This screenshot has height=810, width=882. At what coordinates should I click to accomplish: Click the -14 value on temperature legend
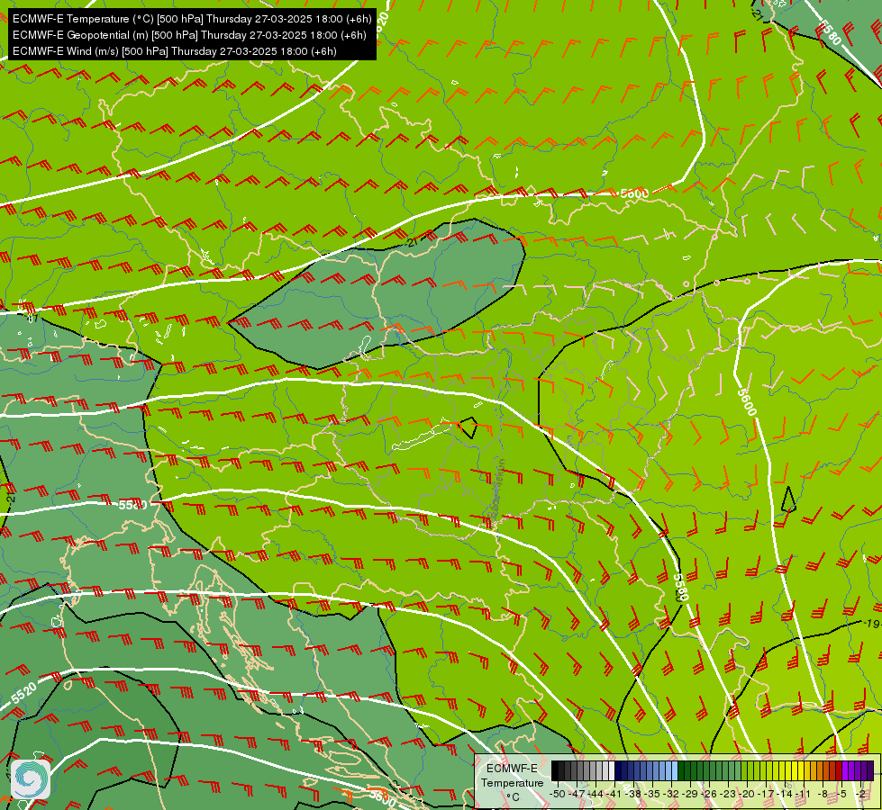pos(785,794)
